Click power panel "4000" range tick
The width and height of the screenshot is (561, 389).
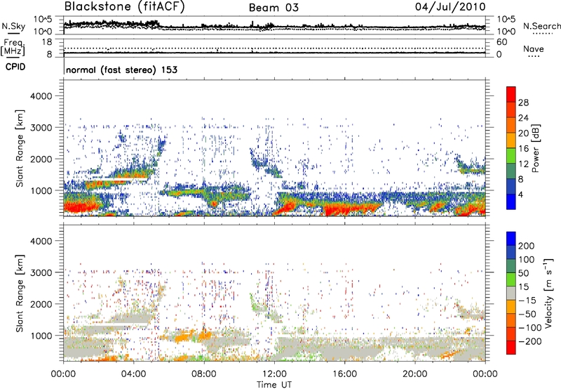click(41, 96)
